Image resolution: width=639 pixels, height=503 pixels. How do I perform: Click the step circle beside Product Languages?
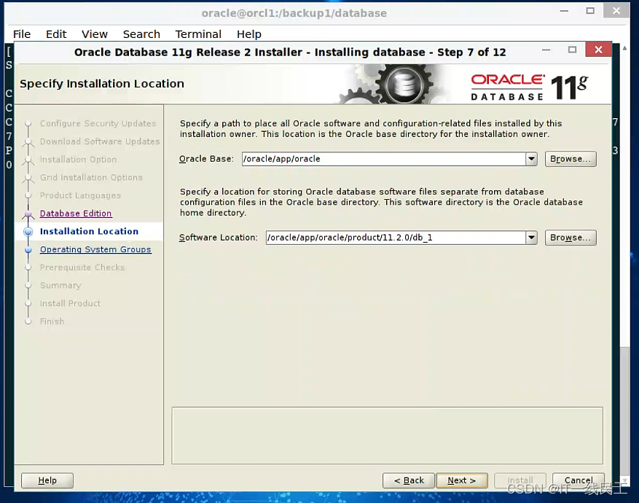click(28, 195)
